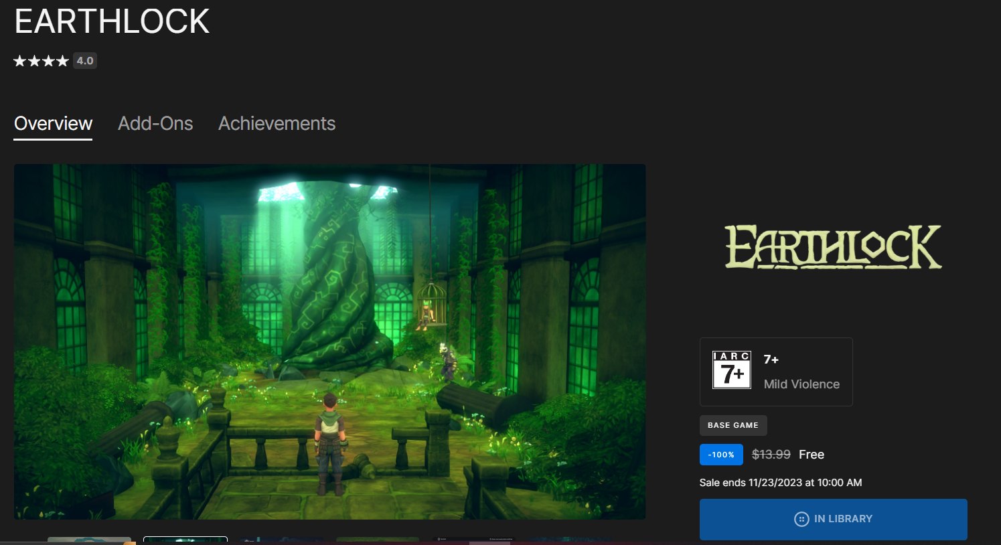Click the Free price label

pos(812,455)
